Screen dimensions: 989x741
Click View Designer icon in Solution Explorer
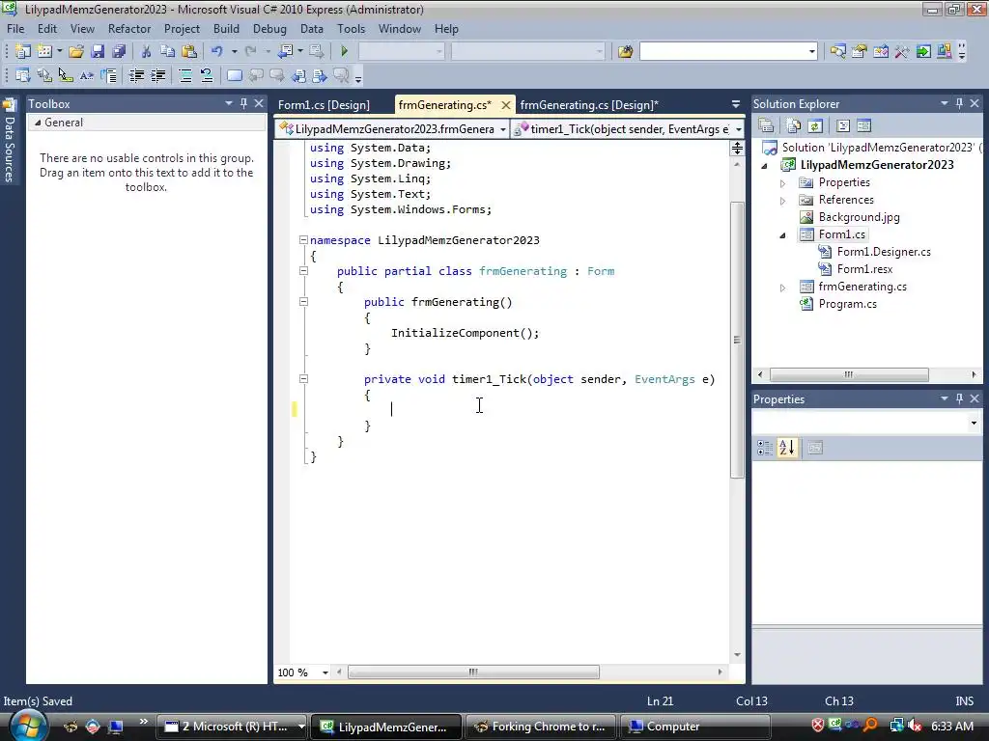[864, 126]
